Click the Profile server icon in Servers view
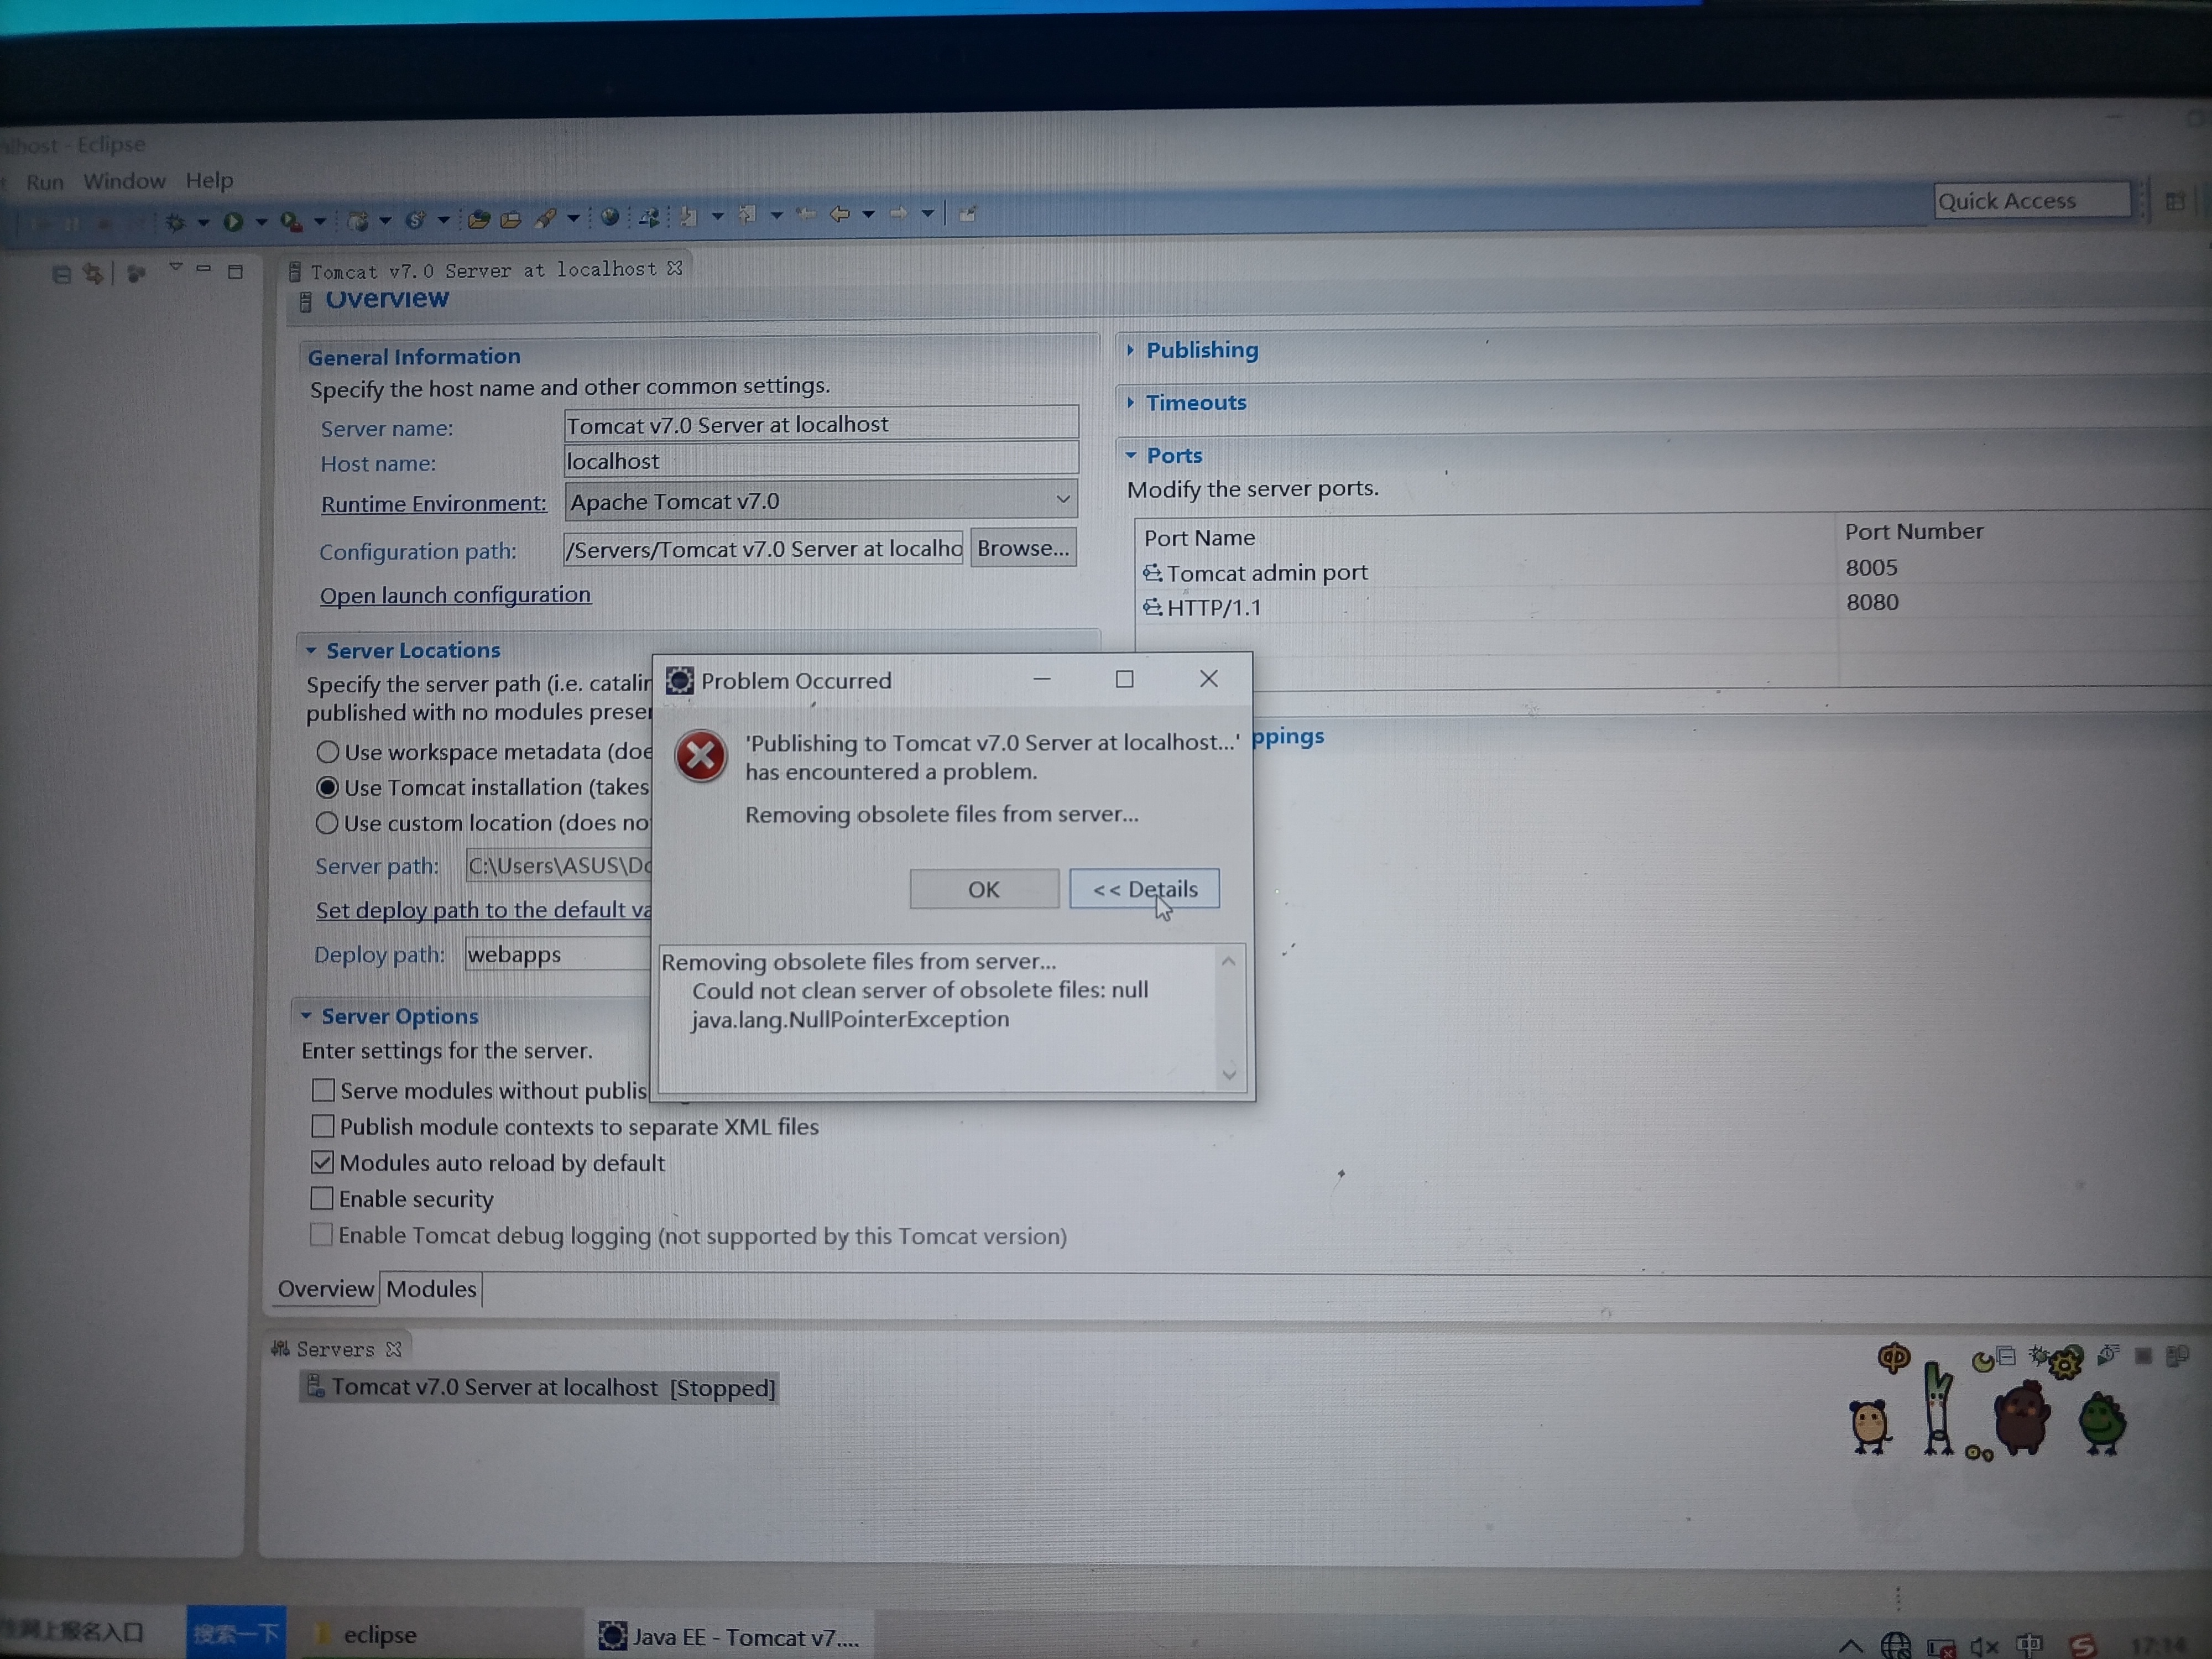 click(x=2109, y=1356)
